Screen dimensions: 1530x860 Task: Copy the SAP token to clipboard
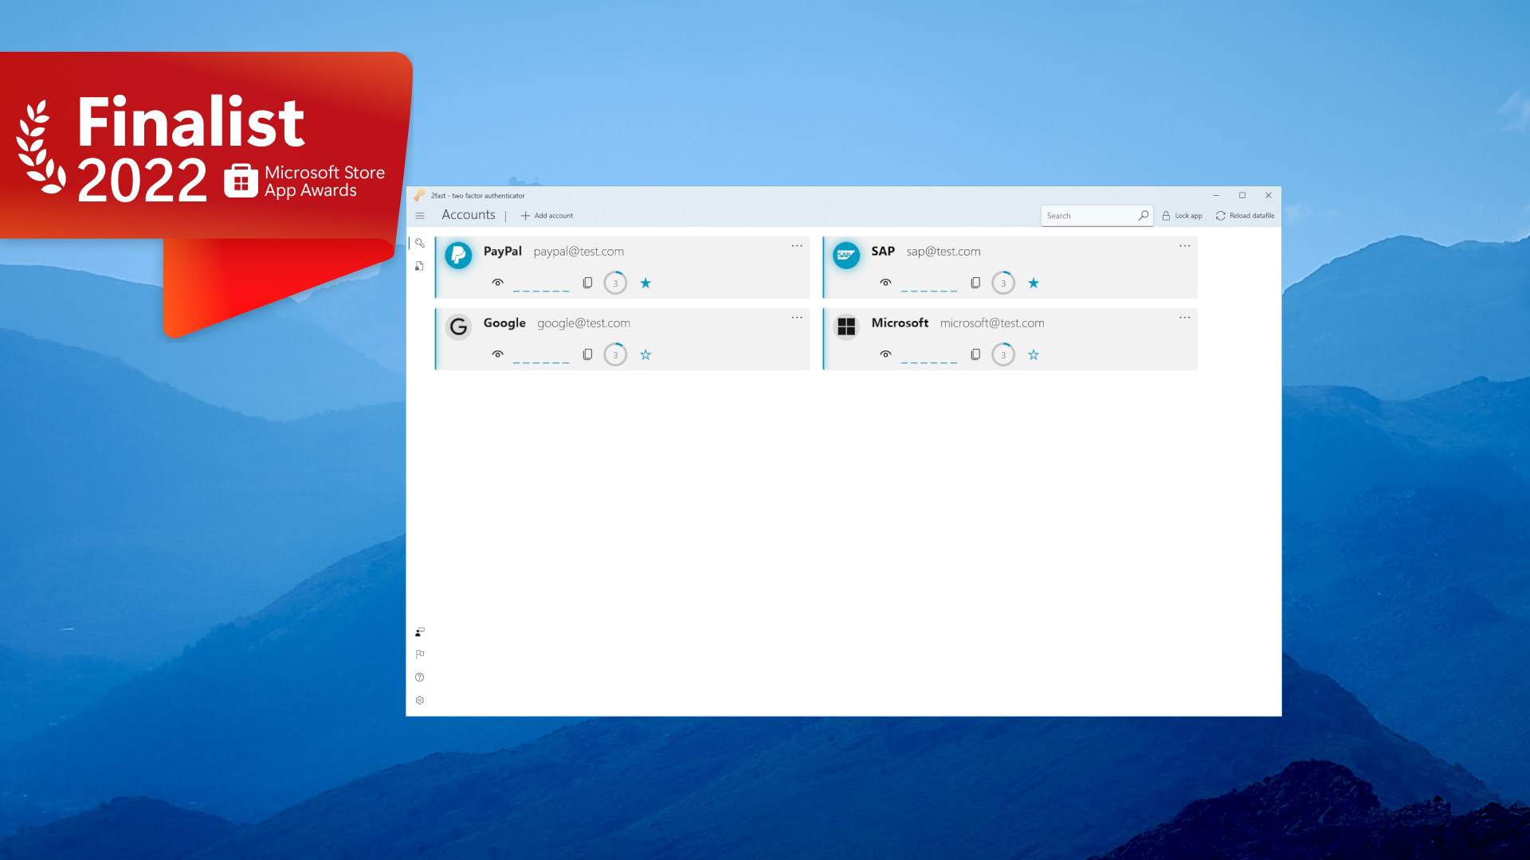975,283
